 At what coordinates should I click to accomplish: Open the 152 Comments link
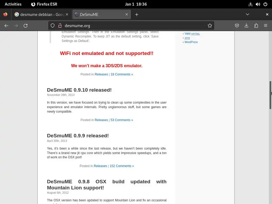122,166
